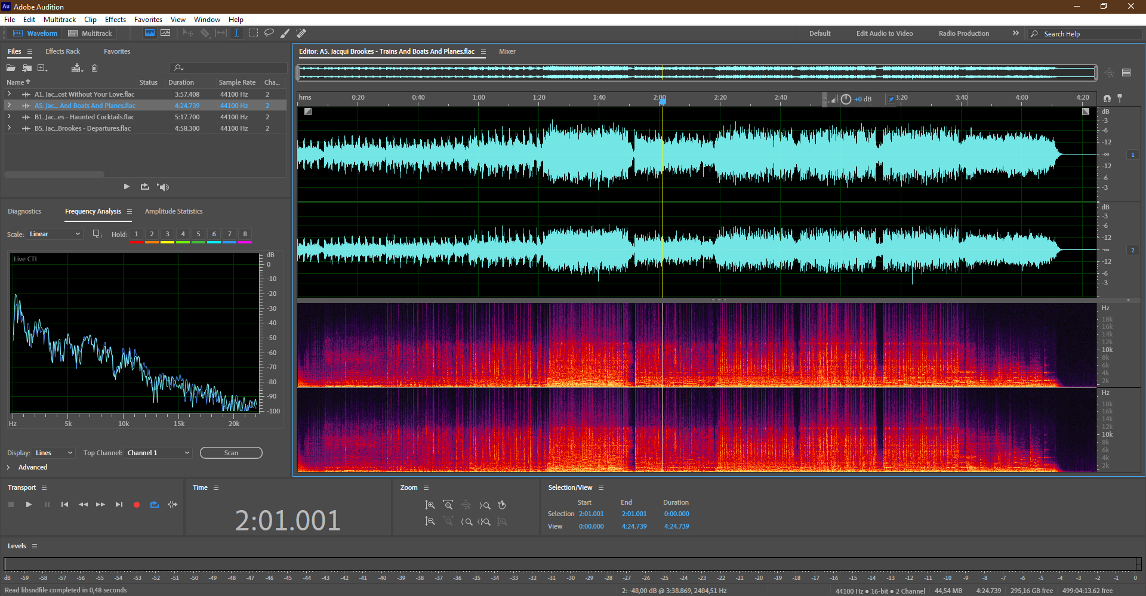This screenshot has height=596, width=1146.
Task: Select the Time Selection tool
Action: coord(236,33)
